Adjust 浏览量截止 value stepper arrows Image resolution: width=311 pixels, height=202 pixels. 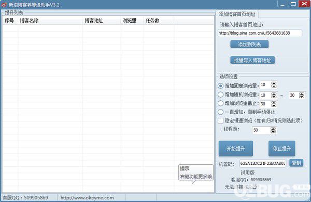click(274, 104)
